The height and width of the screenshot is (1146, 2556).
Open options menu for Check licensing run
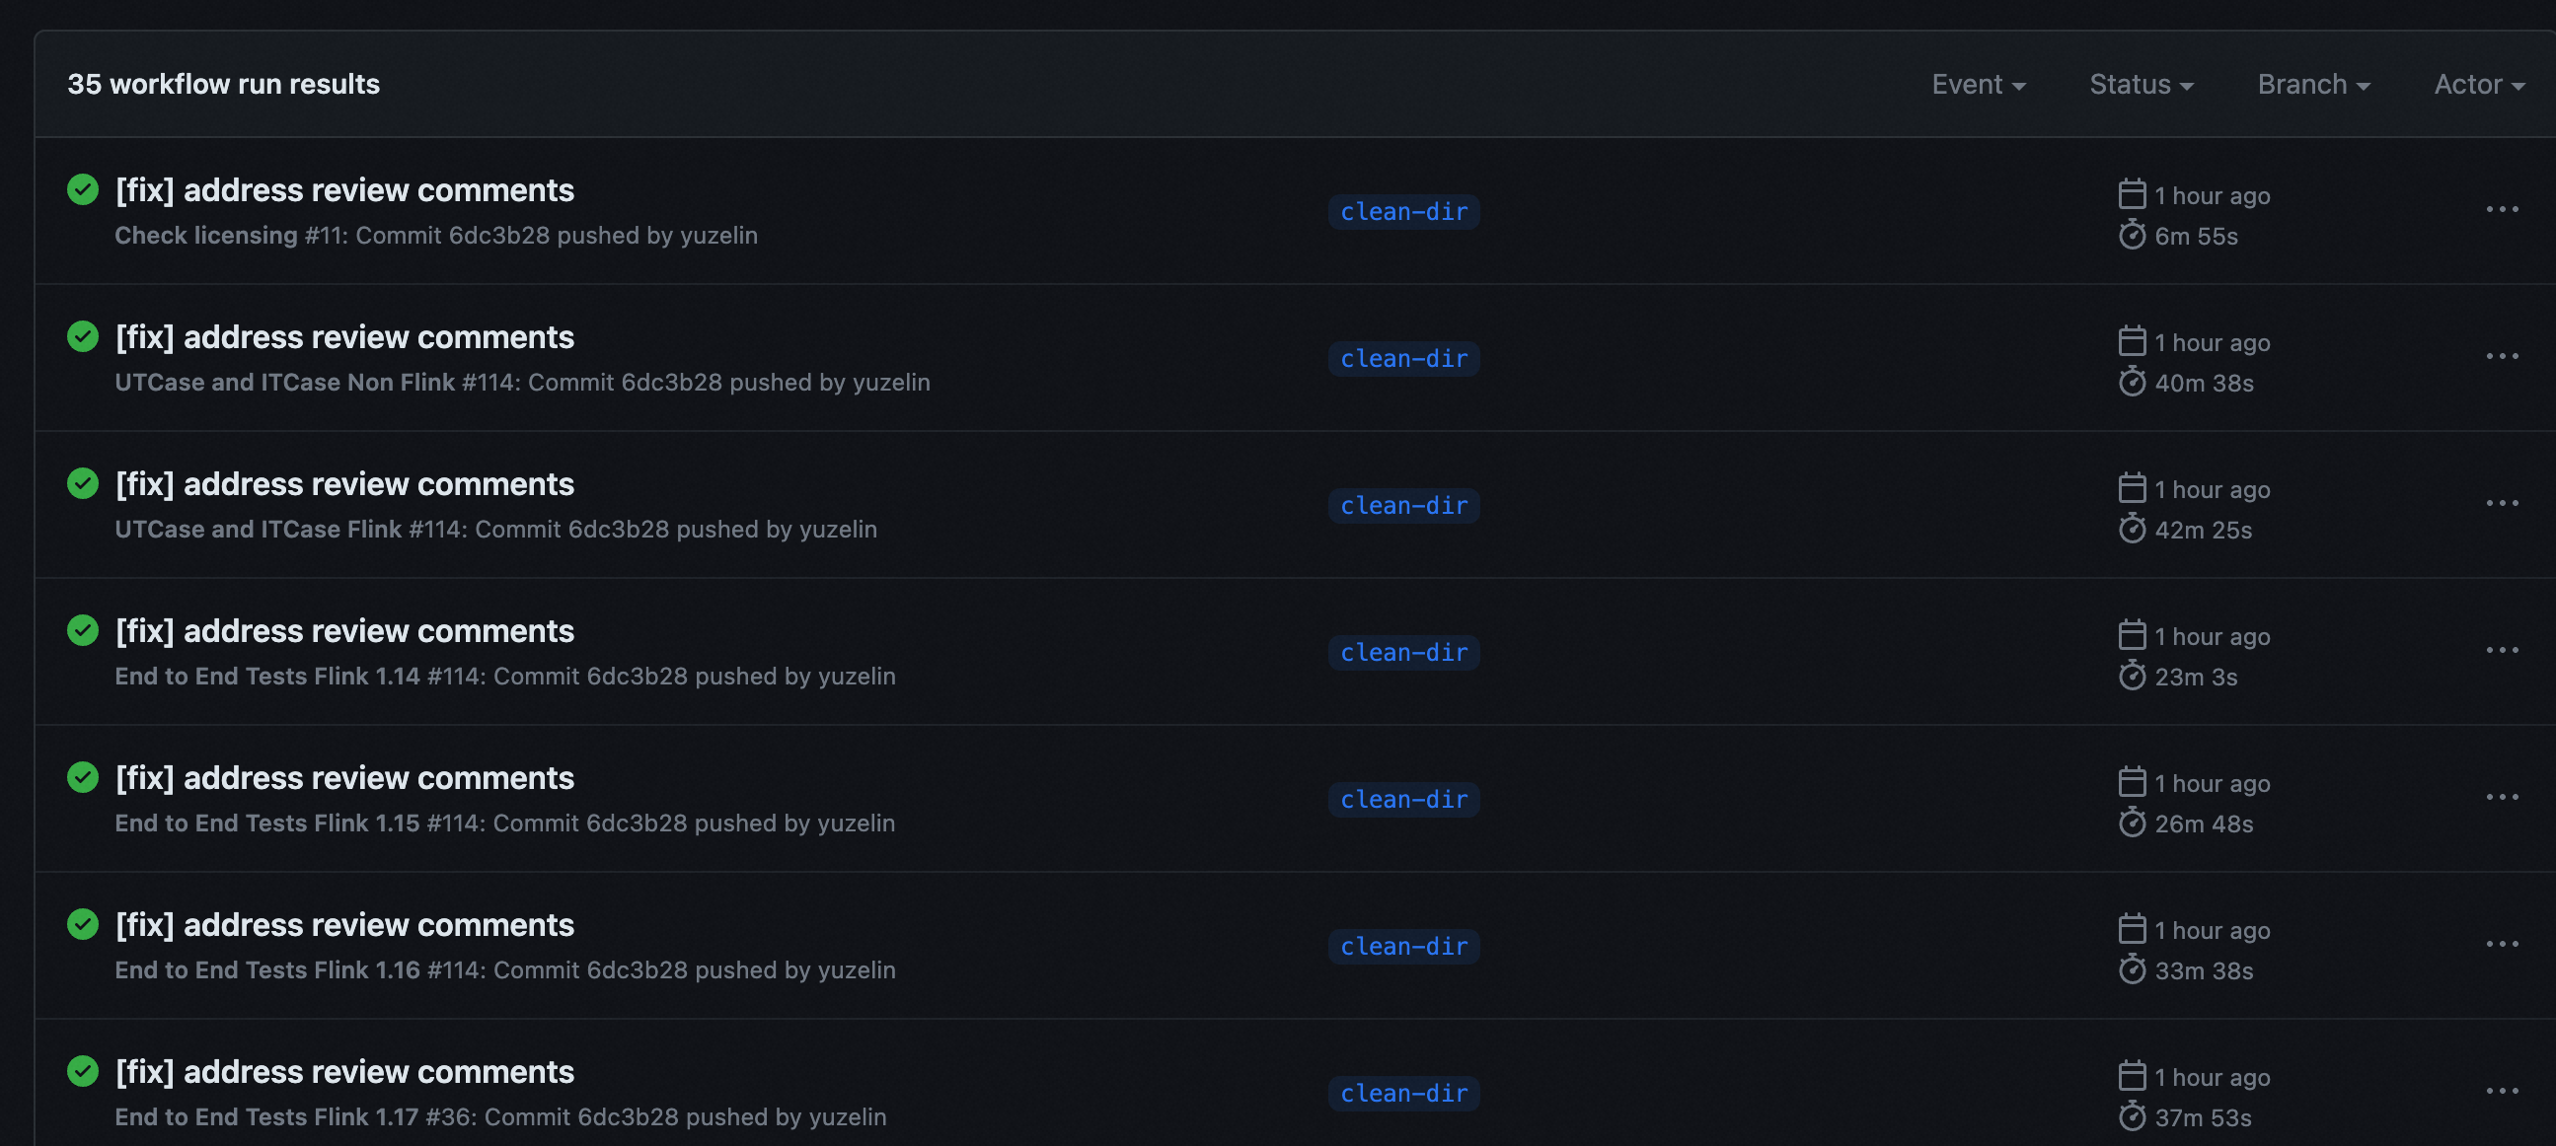pyautogui.click(x=2502, y=209)
